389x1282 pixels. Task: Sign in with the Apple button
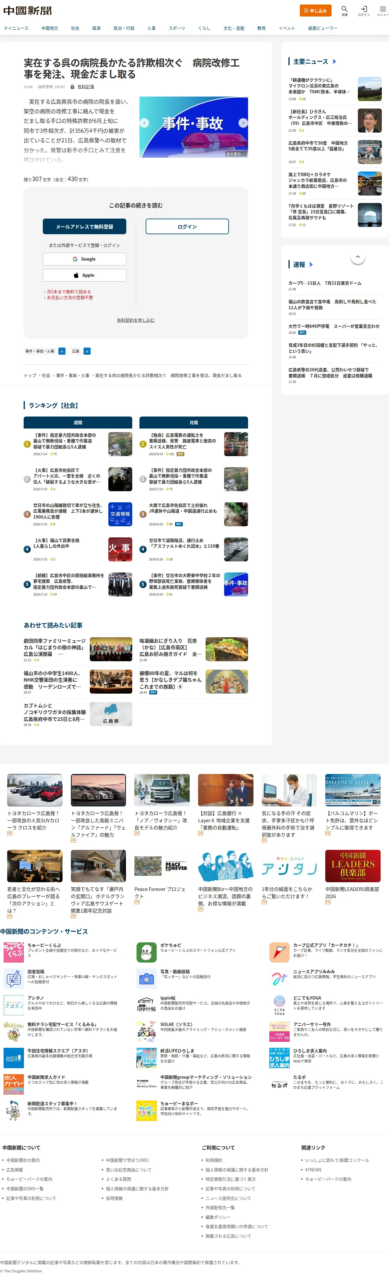pyautogui.click(x=84, y=275)
